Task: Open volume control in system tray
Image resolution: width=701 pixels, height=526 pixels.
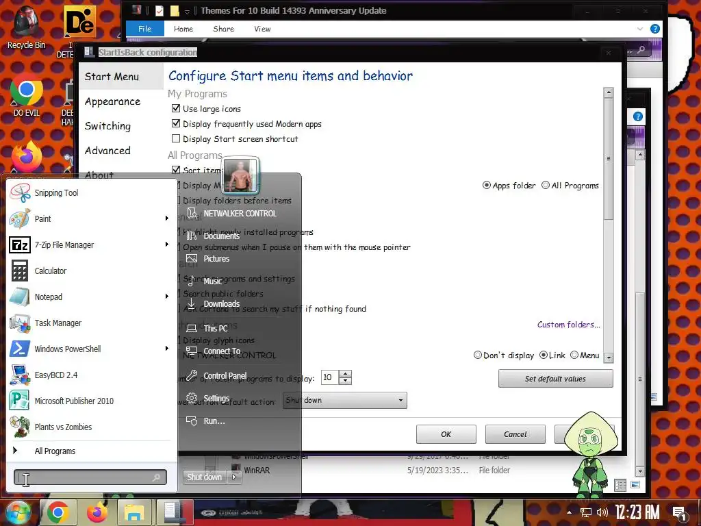Action: tap(602, 512)
